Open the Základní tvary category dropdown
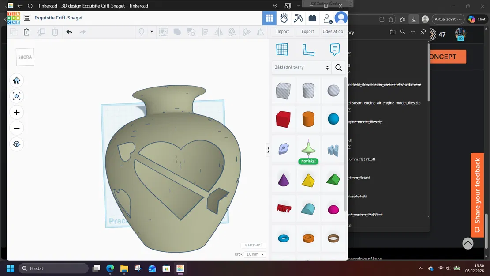 [x=301, y=67]
